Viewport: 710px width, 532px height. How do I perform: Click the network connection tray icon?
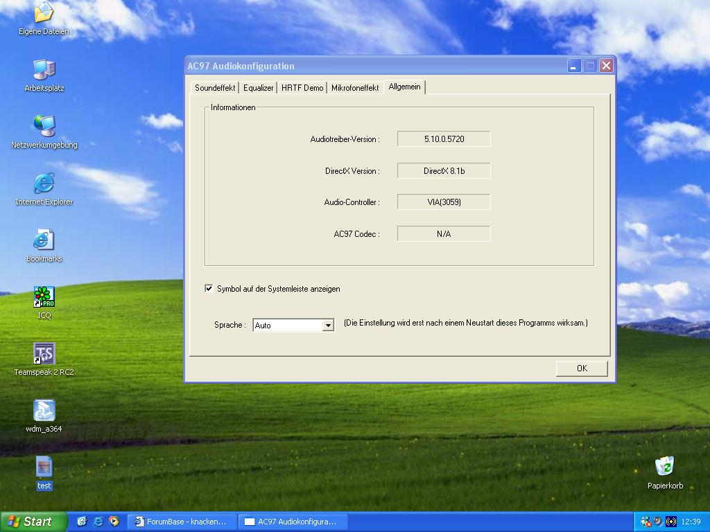tap(646, 522)
